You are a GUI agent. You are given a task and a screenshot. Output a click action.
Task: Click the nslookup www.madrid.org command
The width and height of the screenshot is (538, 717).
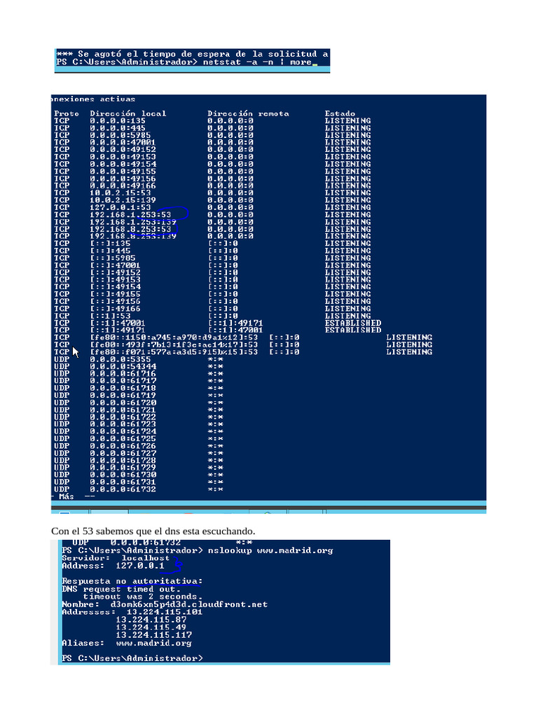click(270, 550)
